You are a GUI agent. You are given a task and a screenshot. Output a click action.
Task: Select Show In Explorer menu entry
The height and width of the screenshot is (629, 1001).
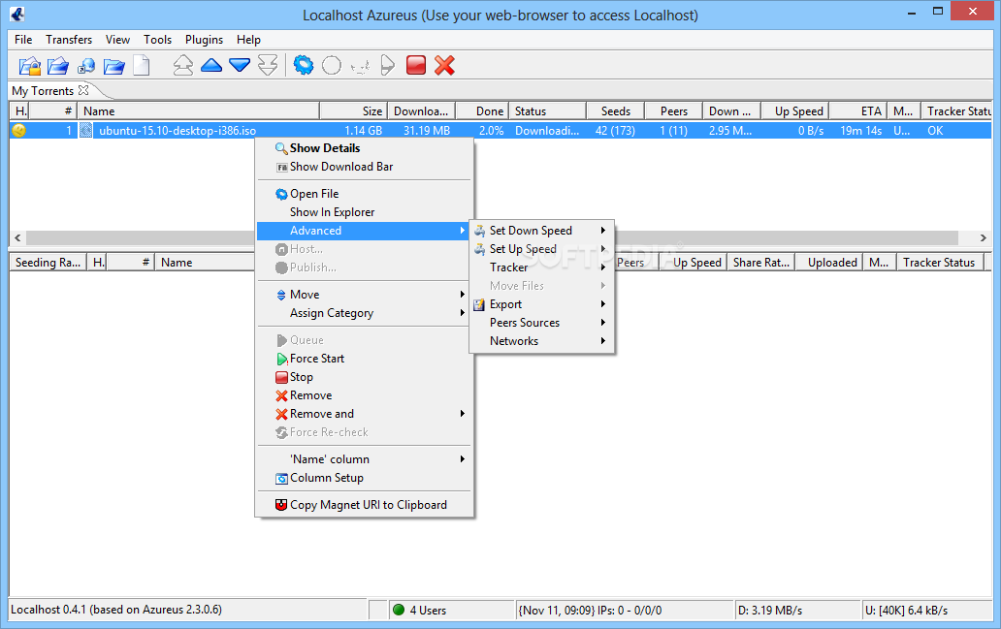365,212
